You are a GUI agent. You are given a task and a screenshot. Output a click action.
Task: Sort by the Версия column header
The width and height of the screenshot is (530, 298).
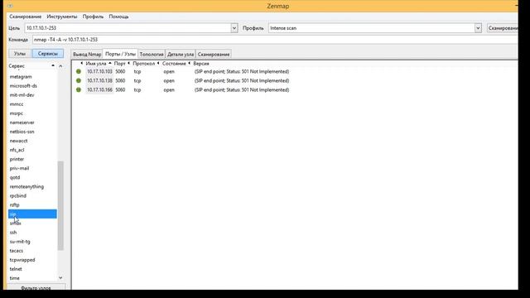pyautogui.click(x=201, y=64)
